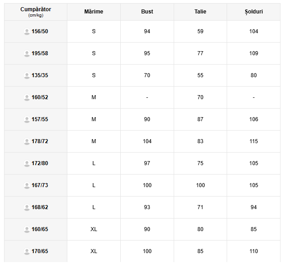Open the buyer avatar for 160/52
Viewport: 285px width, 267px height.
point(27,97)
